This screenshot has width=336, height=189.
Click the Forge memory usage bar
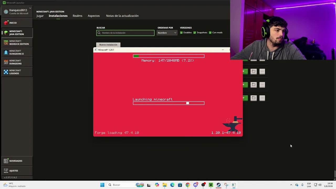coord(169,56)
